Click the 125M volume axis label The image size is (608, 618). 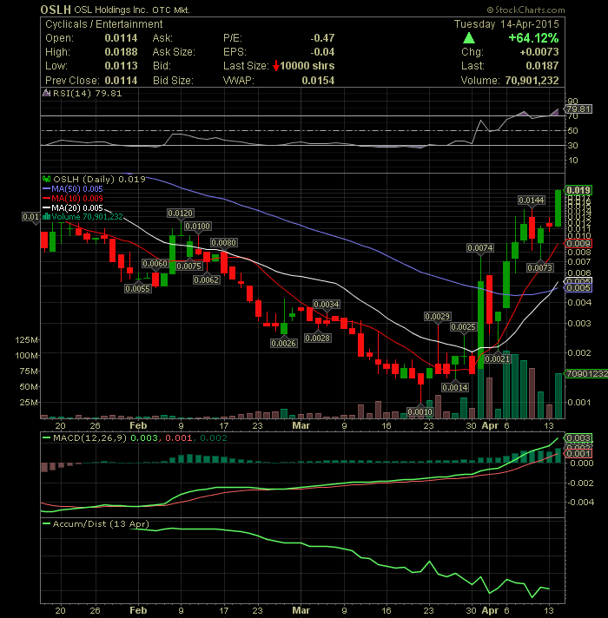(26, 339)
